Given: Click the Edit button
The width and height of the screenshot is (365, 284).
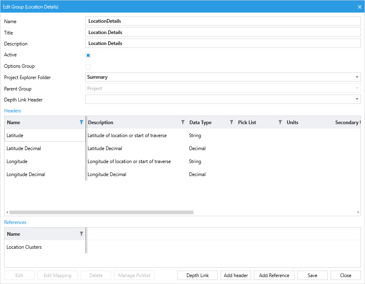Looking at the screenshot, I should (x=19, y=275).
